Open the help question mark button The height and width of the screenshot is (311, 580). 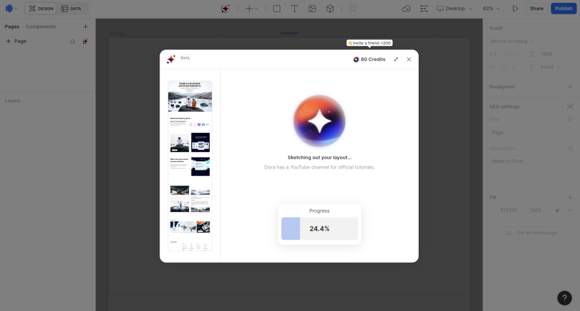[564, 298]
